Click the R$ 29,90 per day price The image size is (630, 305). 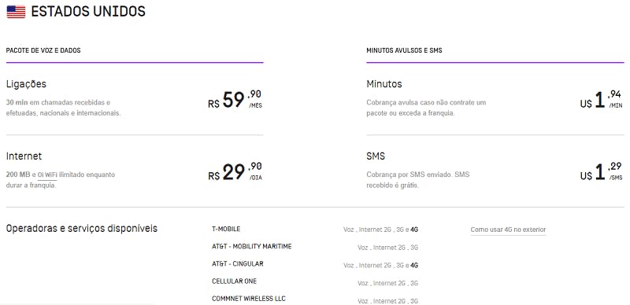(235, 172)
